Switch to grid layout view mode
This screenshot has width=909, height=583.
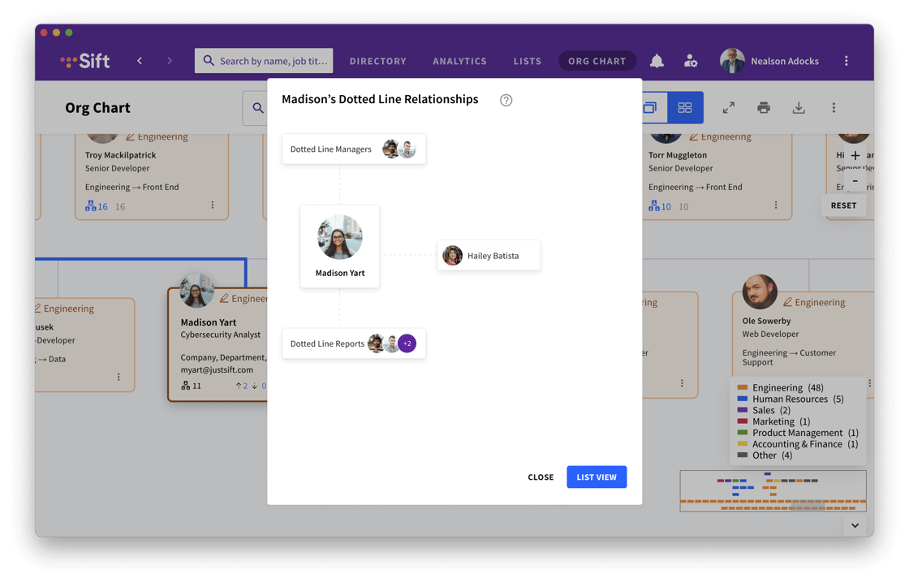pos(684,106)
